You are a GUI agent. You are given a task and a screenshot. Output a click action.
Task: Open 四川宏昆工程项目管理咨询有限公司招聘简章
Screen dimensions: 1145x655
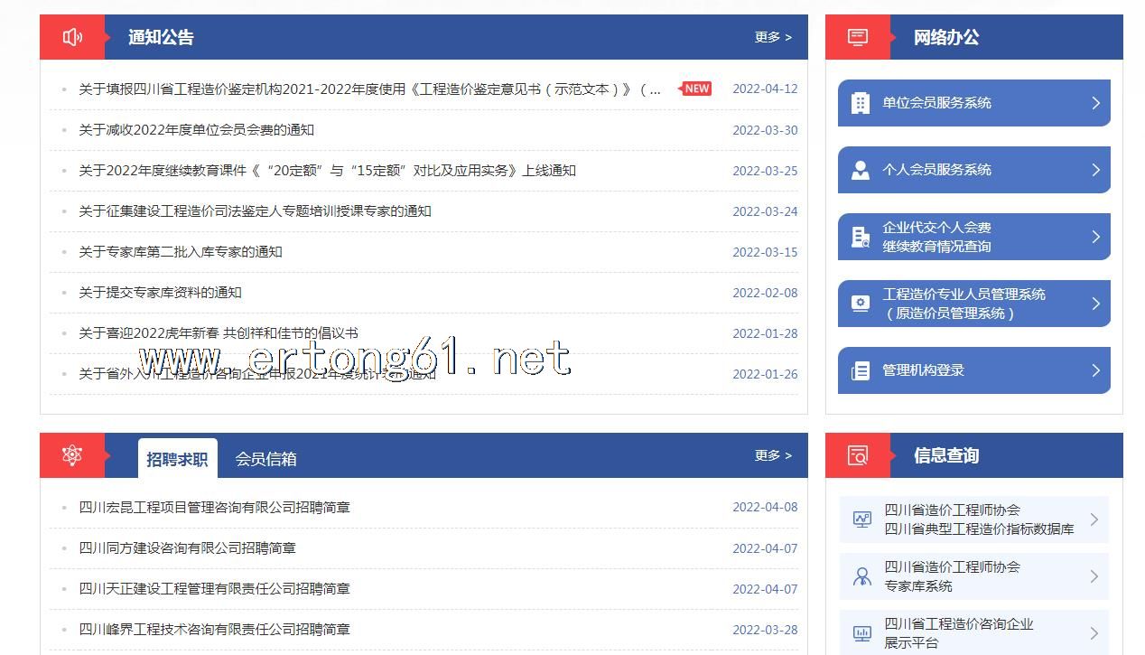click(x=214, y=508)
